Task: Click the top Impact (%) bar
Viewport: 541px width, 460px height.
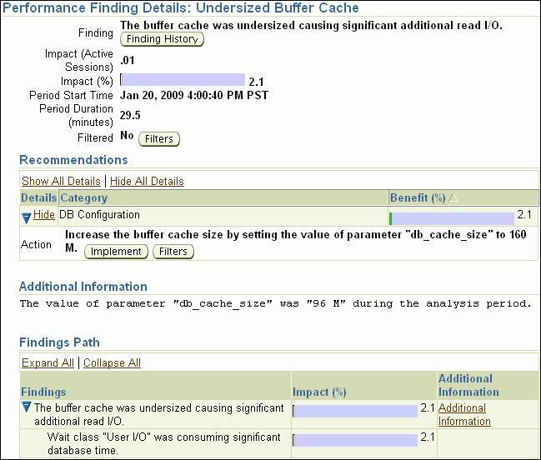Action: click(183, 80)
